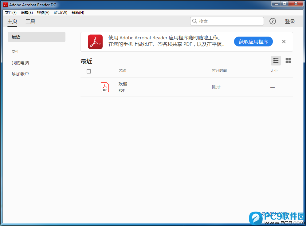Click the Adobe Reader title bar icon
This screenshot has width=306, height=226.
click(x=5, y=5)
